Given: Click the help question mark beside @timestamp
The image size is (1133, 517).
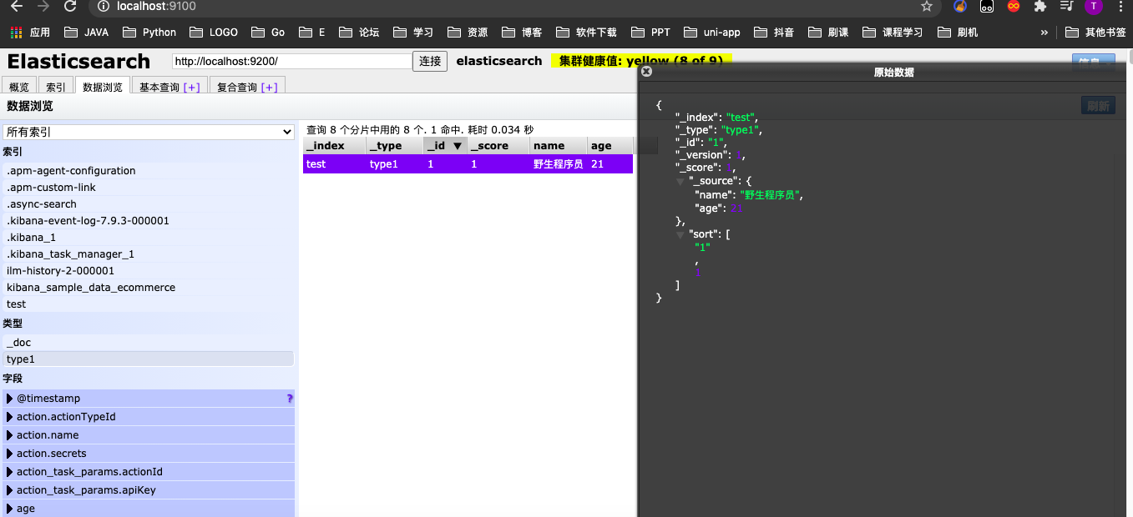Looking at the screenshot, I should 290,399.
